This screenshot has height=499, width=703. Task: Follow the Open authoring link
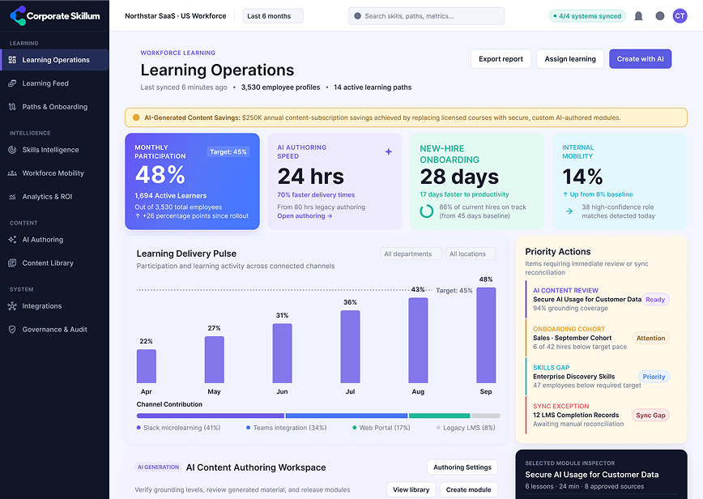(x=305, y=215)
